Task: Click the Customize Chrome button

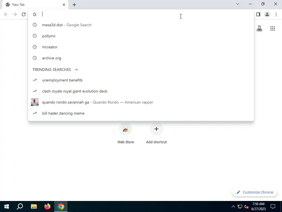Action: click(x=255, y=192)
